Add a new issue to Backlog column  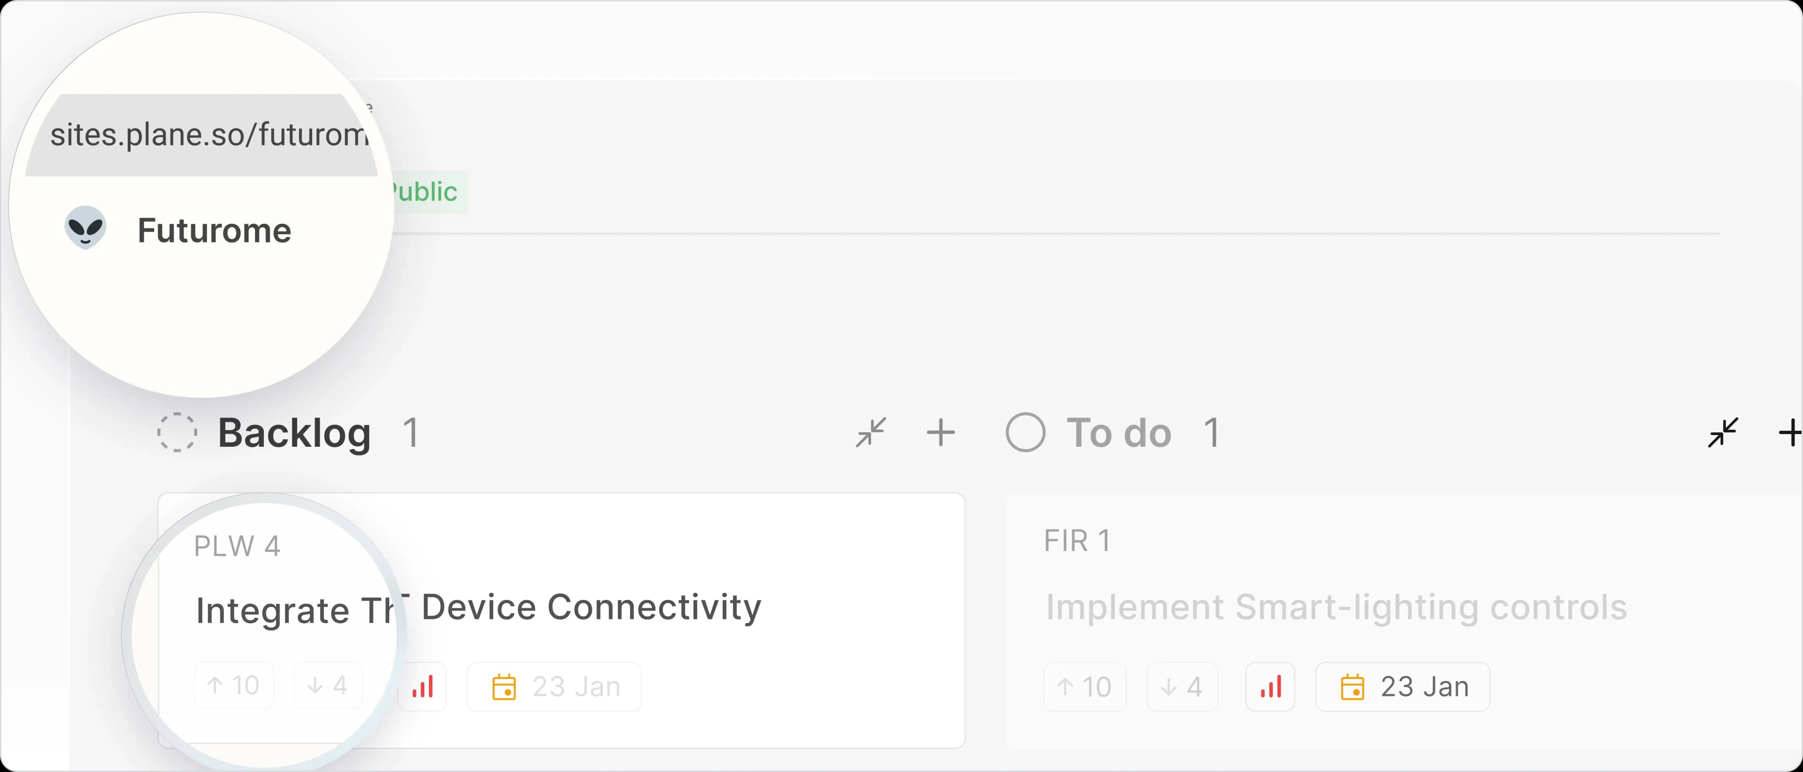pyautogui.click(x=940, y=432)
